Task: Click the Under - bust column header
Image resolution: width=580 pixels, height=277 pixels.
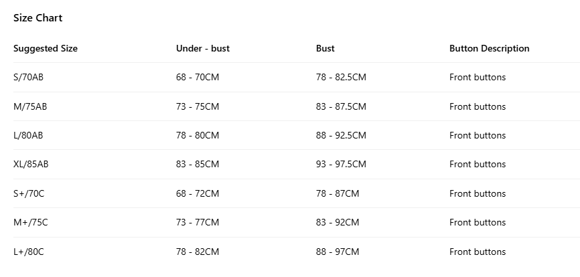Action: 203,48
